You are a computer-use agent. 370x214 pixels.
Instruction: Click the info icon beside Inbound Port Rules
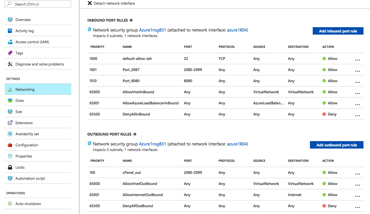(x=131, y=20)
